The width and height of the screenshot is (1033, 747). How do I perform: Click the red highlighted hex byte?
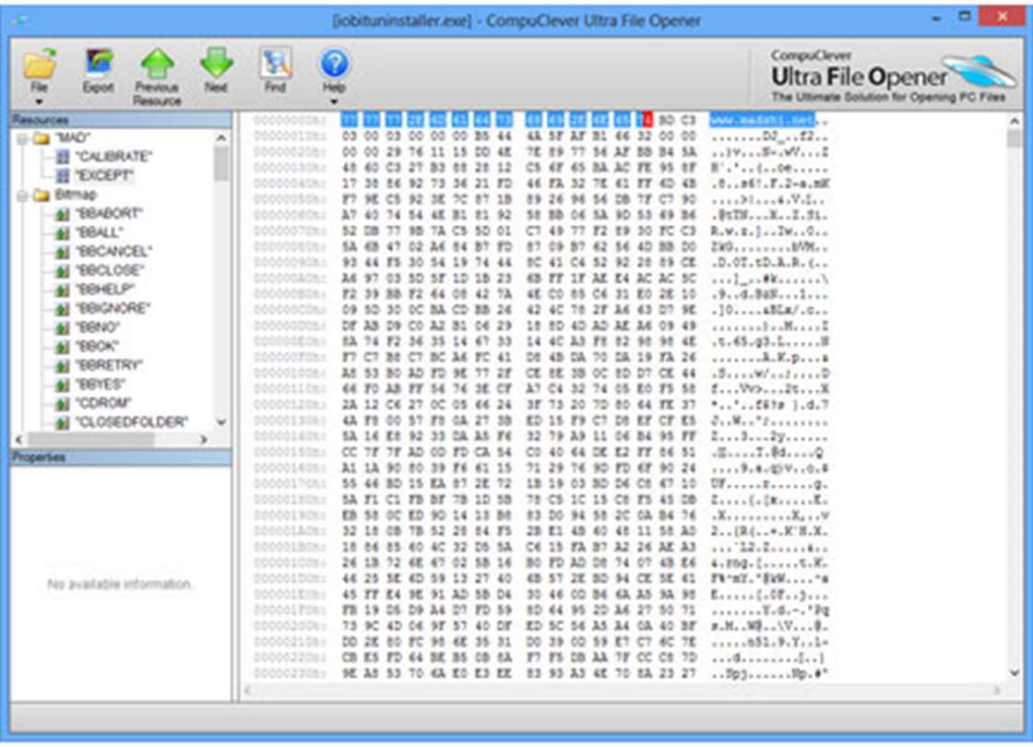[647, 121]
